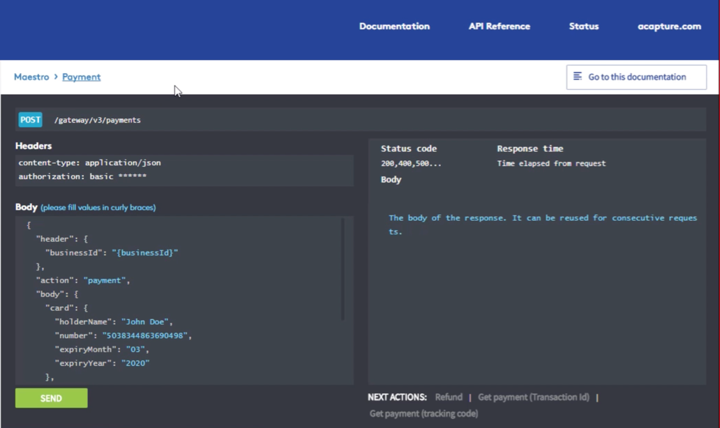Click the Time elapsed from request text
The image size is (720, 428).
551,163
